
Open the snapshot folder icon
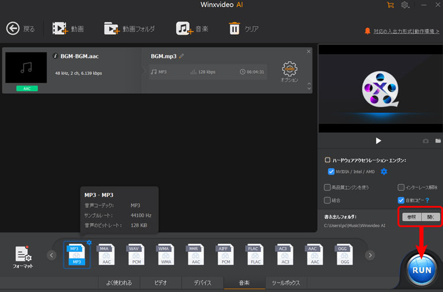point(438,140)
